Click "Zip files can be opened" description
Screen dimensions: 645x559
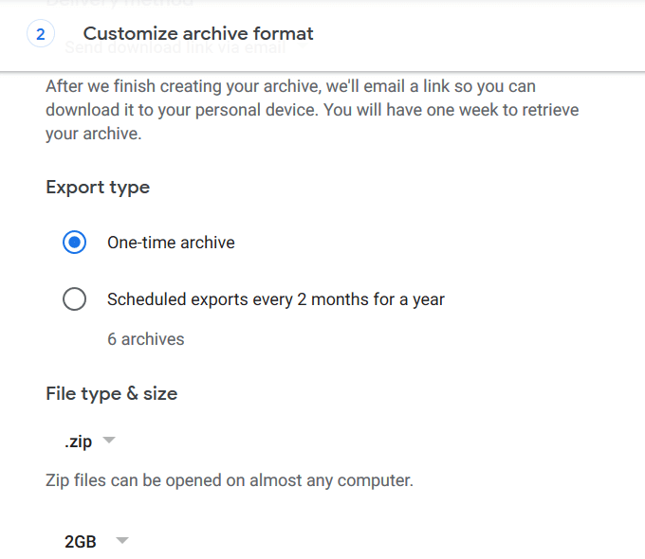(x=230, y=480)
